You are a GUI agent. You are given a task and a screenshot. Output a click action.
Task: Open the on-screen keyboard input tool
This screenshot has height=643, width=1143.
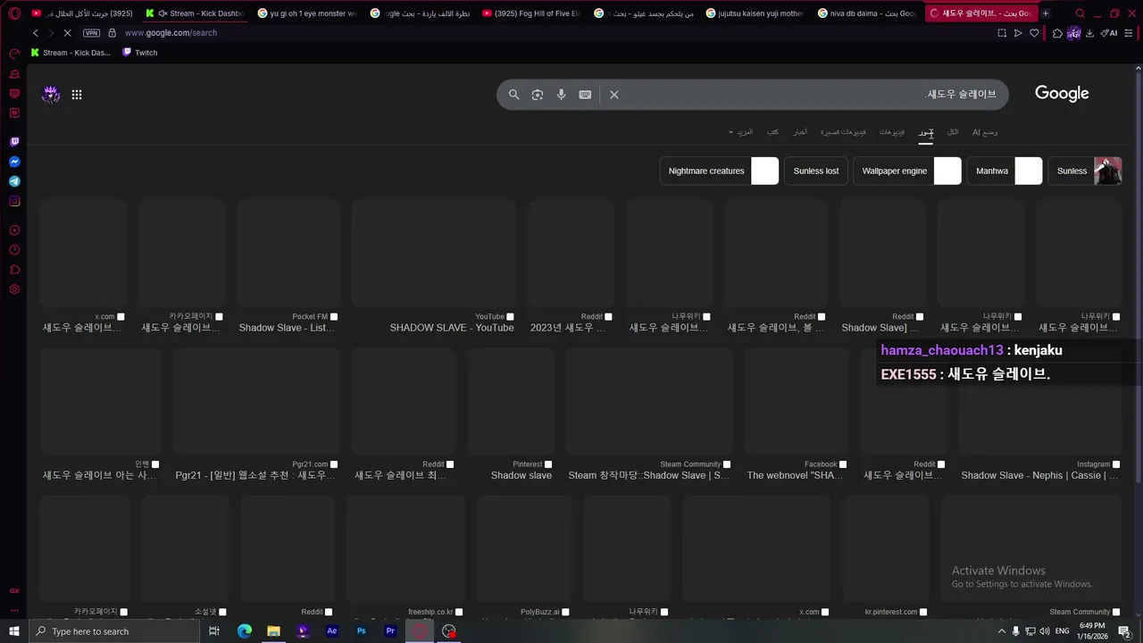[x=585, y=95]
